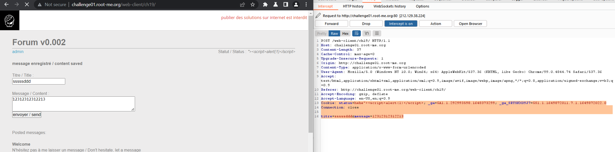Click 'message enregistré / content saved' text
The image size is (615, 152).
[x=47, y=63]
